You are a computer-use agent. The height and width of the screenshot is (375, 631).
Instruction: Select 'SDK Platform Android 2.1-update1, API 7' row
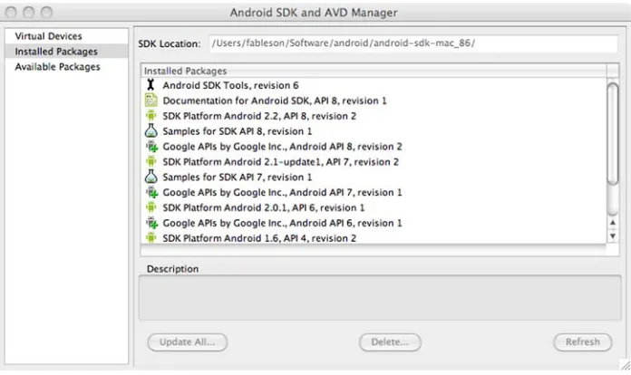tap(374, 161)
